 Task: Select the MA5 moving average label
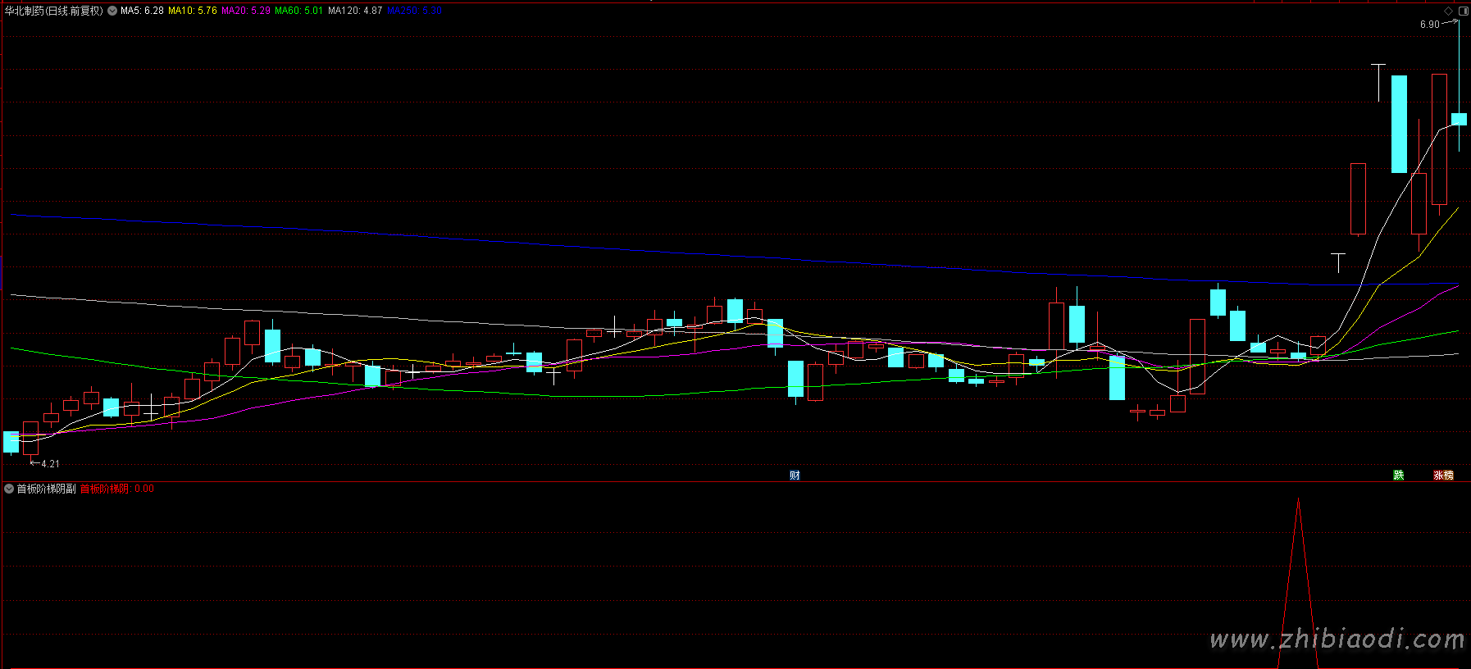pos(142,11)
